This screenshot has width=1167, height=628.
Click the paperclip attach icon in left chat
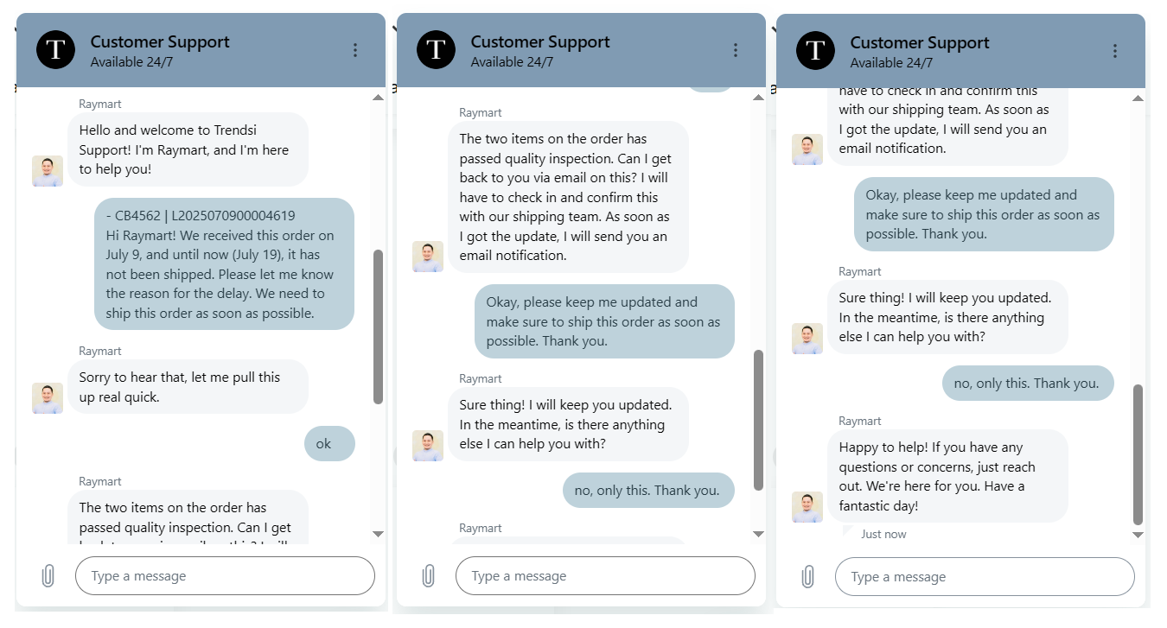48,576
